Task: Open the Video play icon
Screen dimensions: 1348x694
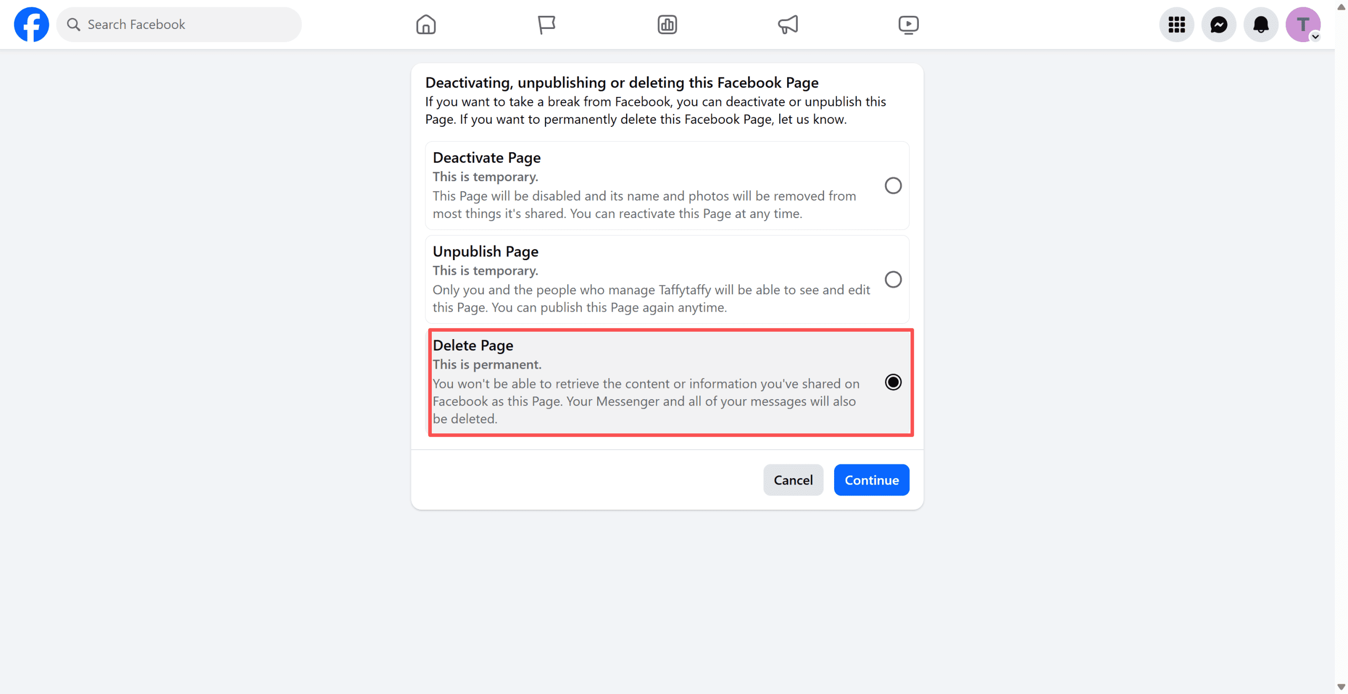Action: pyautogui.click(x=908, y=24)
